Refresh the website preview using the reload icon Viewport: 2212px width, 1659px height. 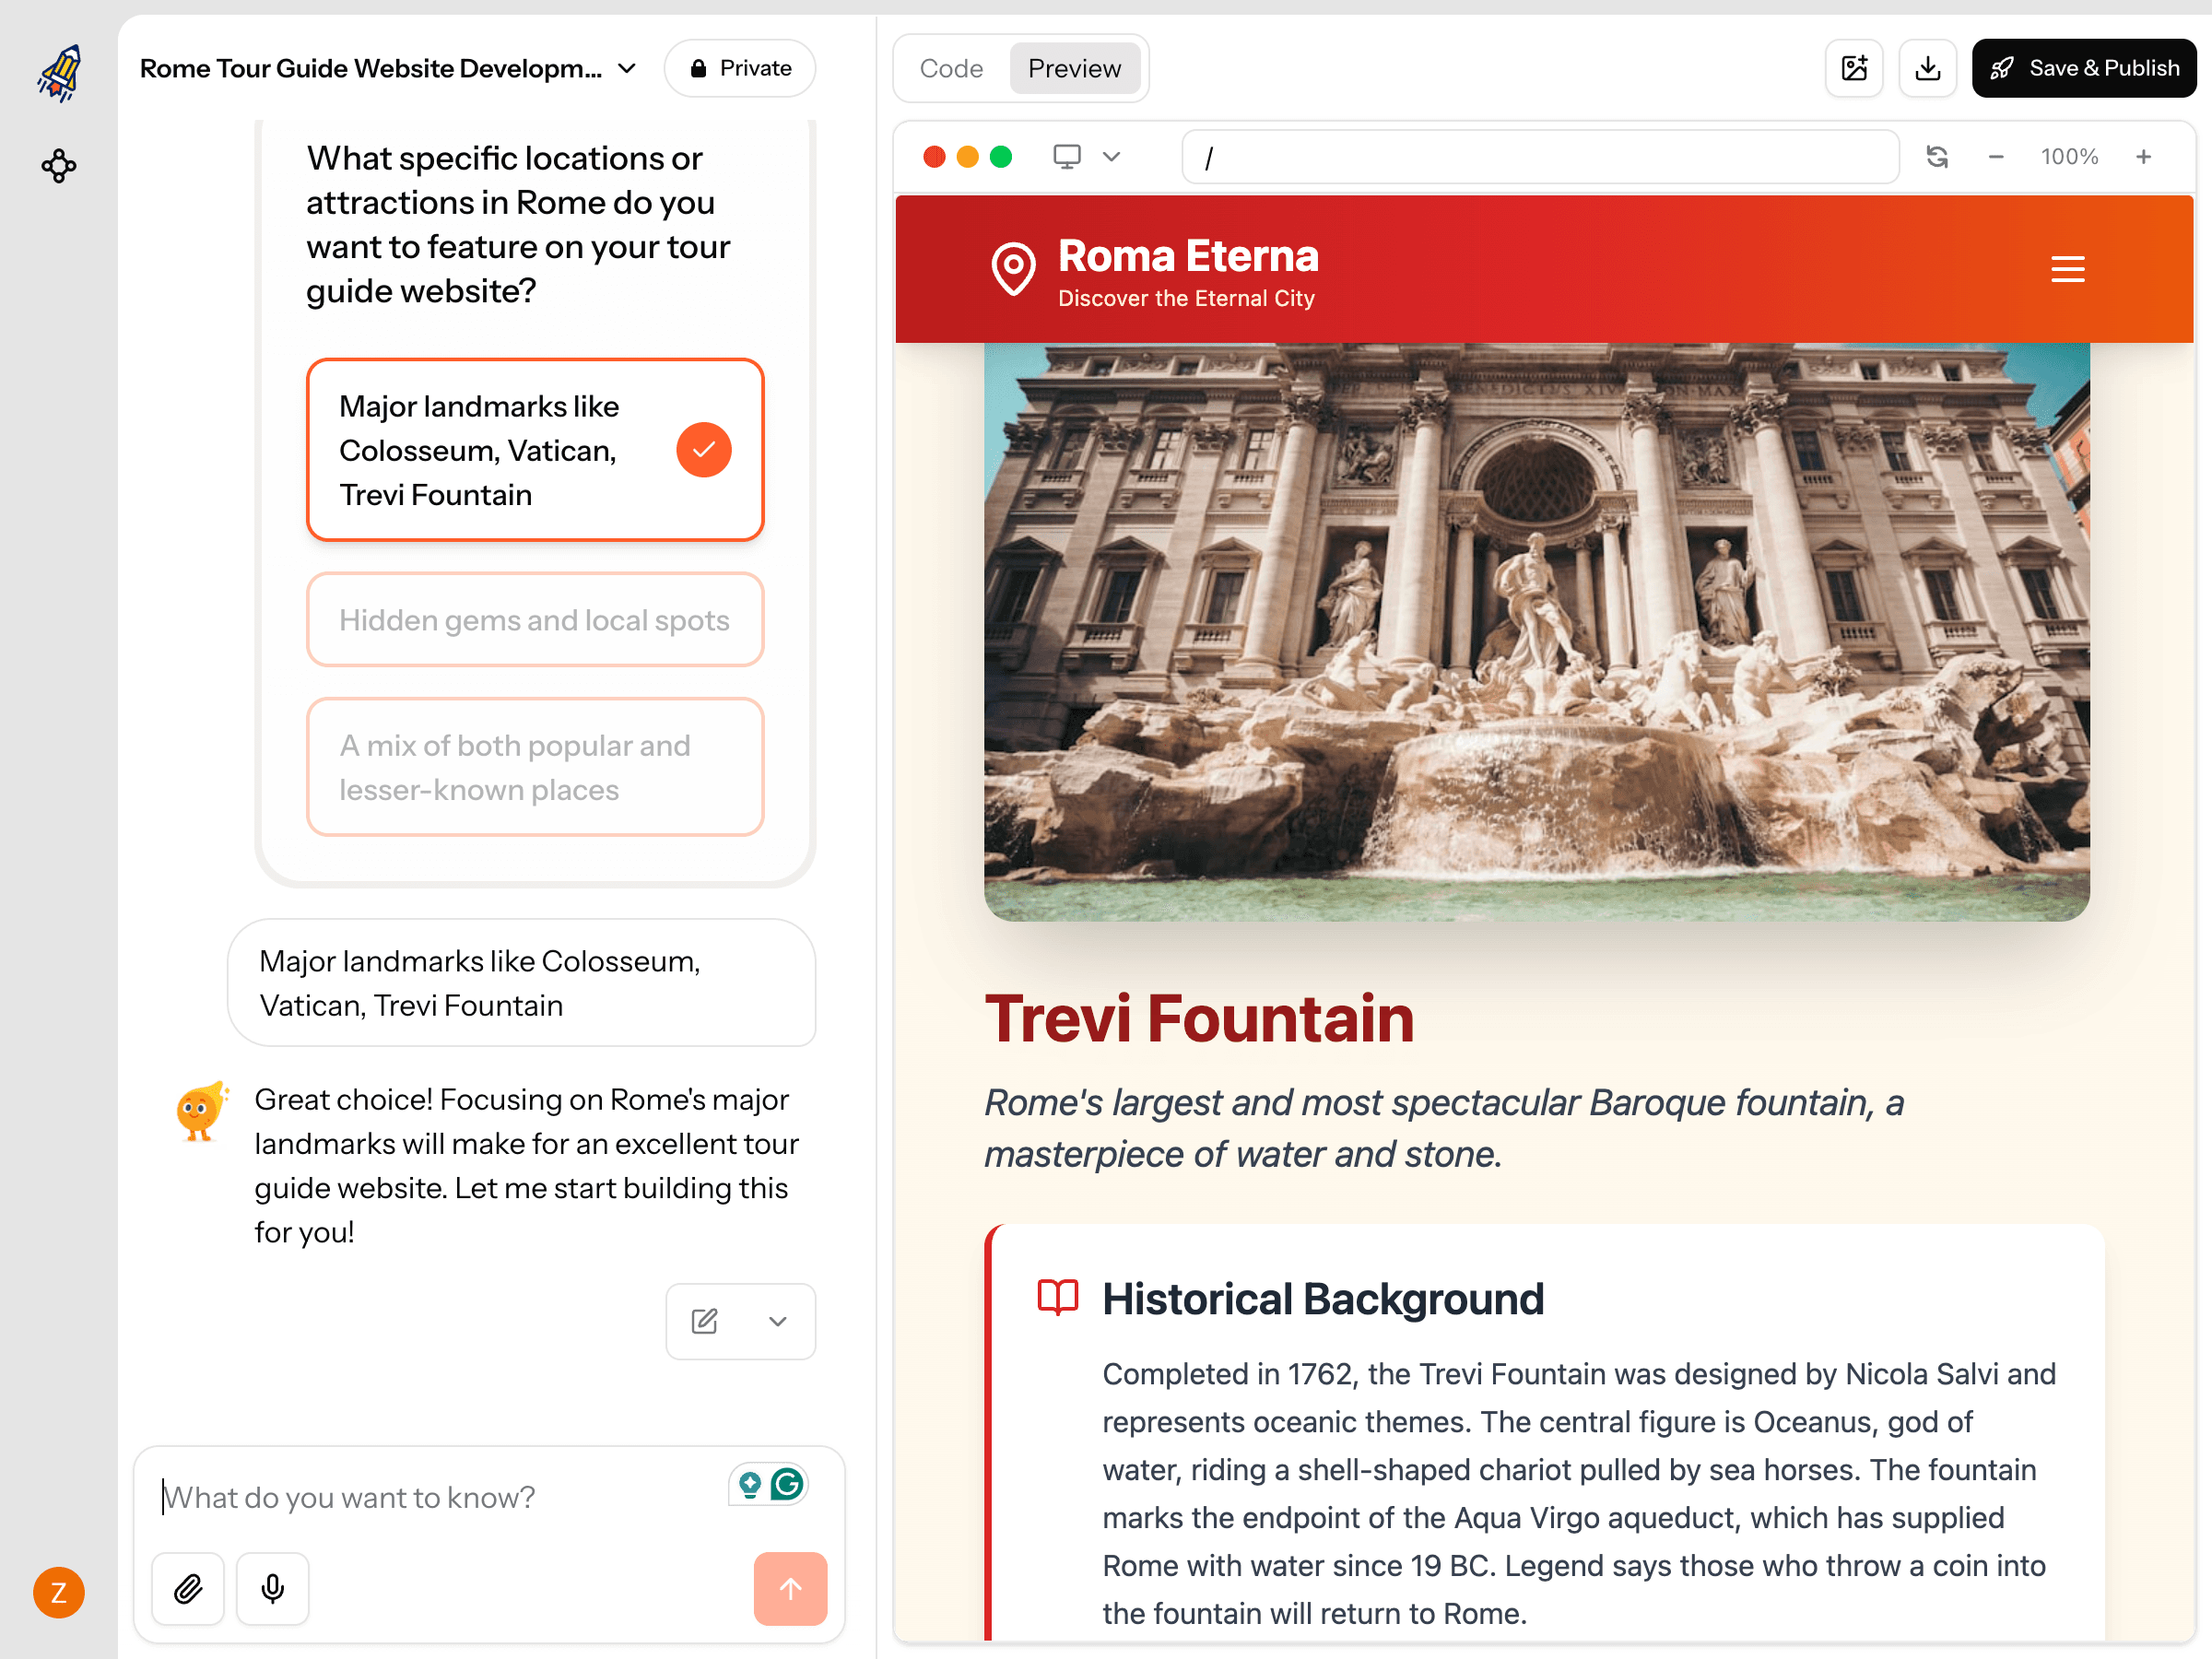click(1937, 156)
